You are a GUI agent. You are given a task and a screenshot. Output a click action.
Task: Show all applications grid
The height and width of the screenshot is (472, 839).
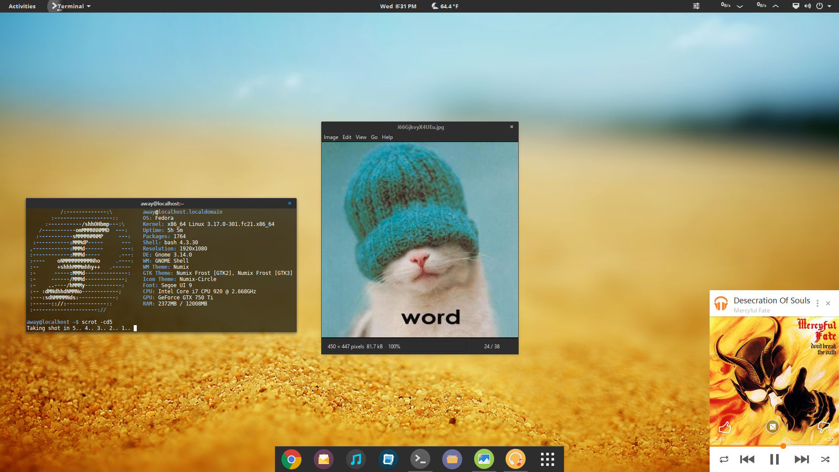click(x=547, y=459)
